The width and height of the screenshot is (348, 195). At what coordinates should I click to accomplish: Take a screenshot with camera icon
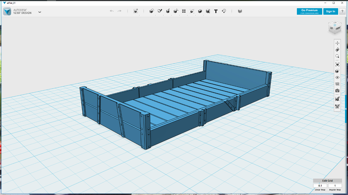pos(337,91)
